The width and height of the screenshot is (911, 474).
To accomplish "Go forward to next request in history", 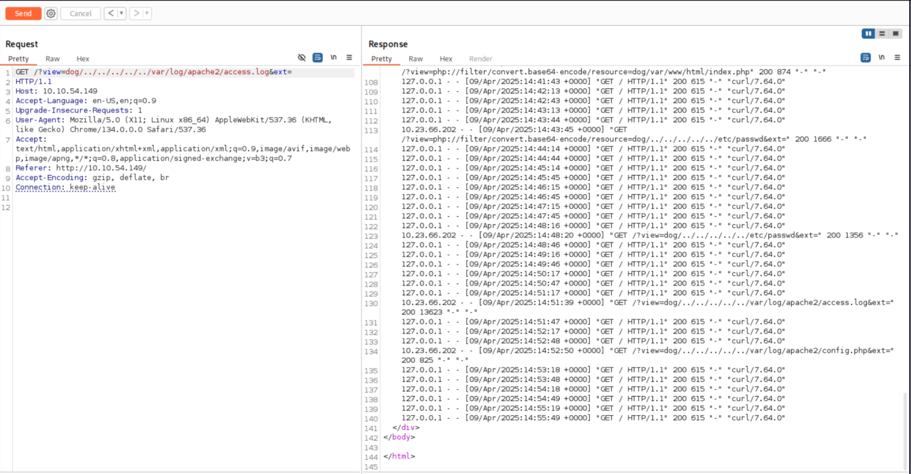I will coord(136,14).
